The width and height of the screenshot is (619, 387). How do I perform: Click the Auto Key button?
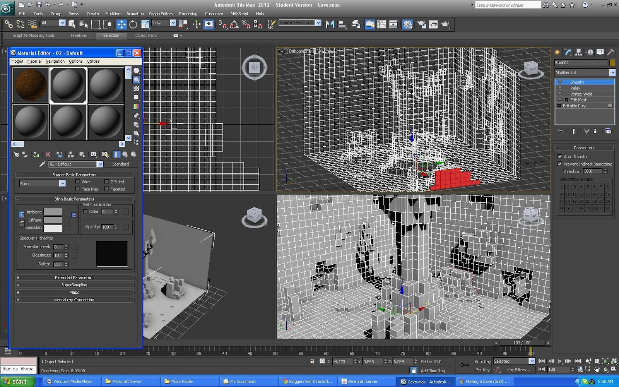click(482, 361)
